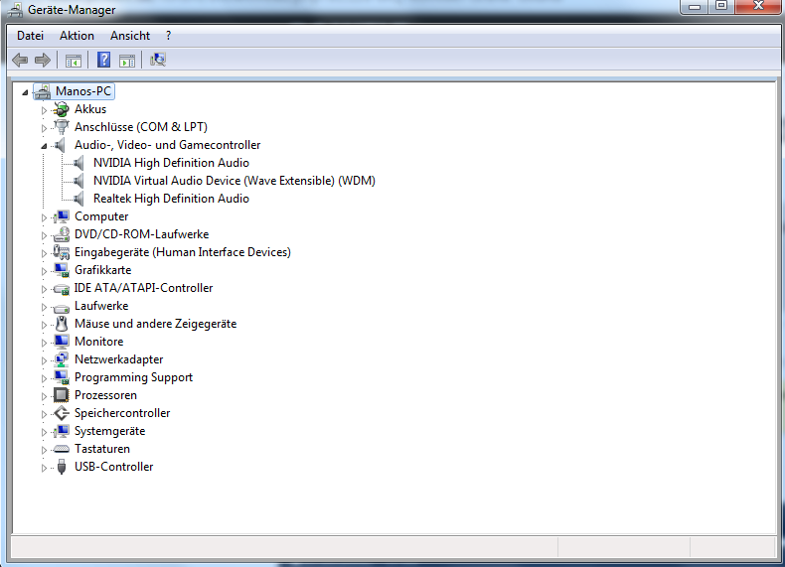Click the Geräte-Manager title bar icon
785x567 pixels.
point(15,10)
